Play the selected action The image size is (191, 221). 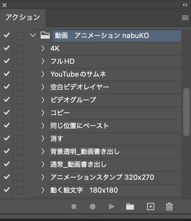(x=112, y=207)
